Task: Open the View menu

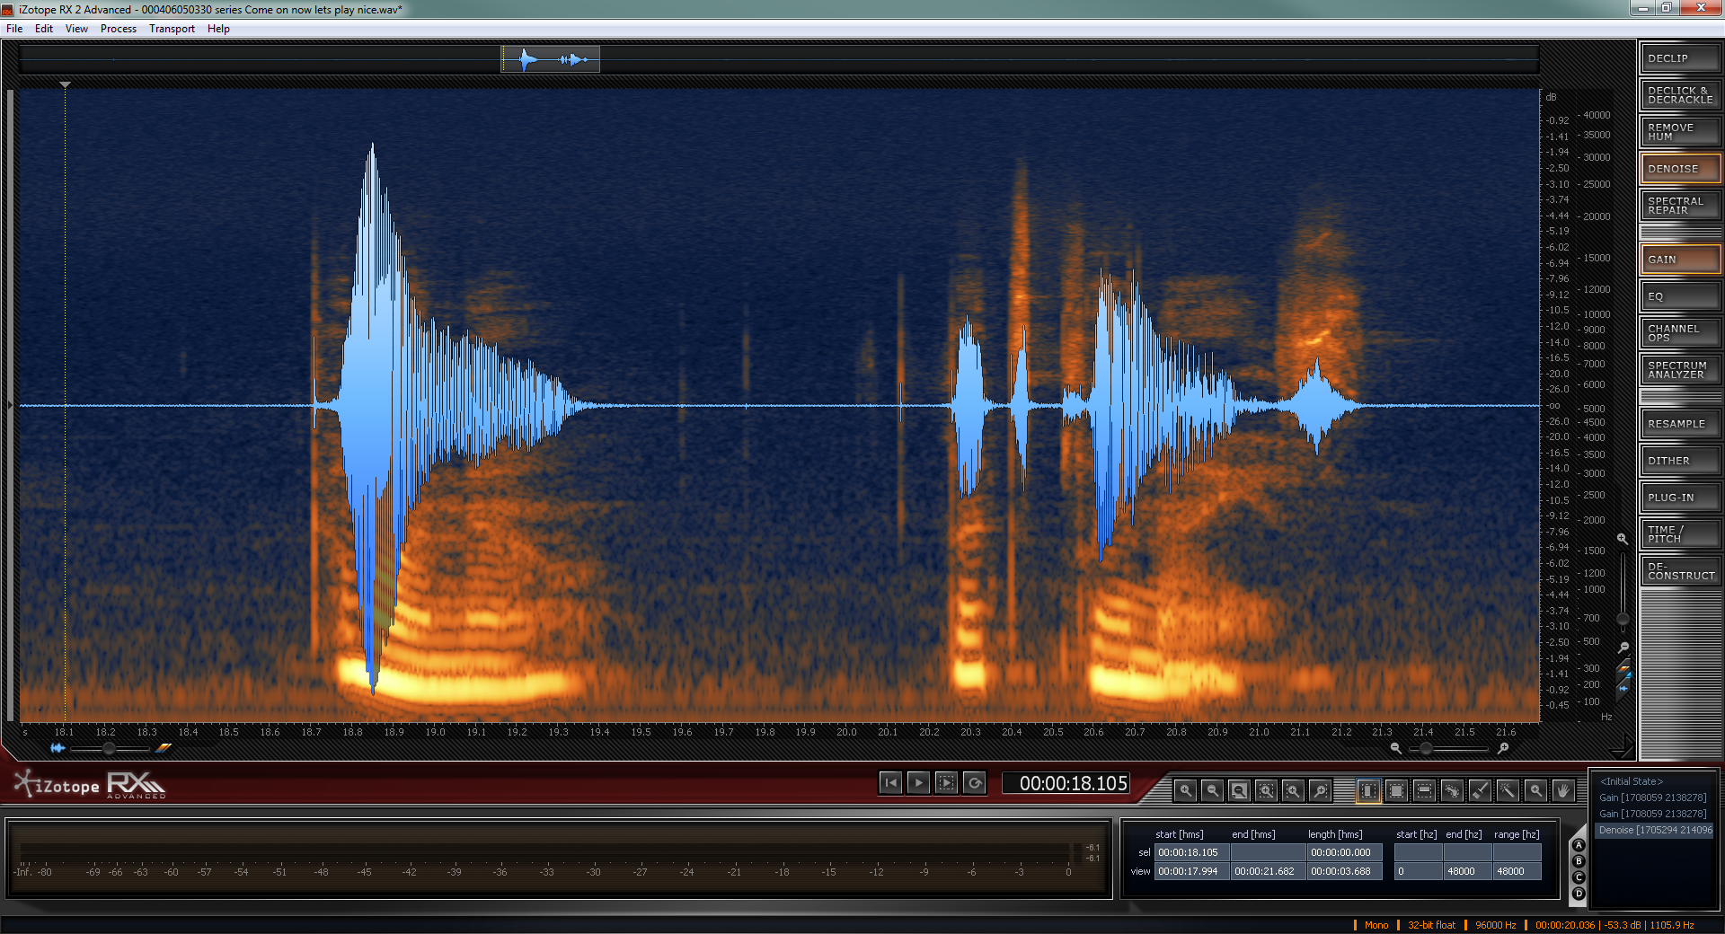Action: pos(76,29)
